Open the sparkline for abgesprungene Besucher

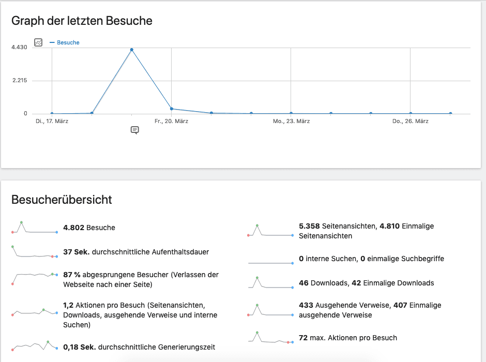point(35,279)
